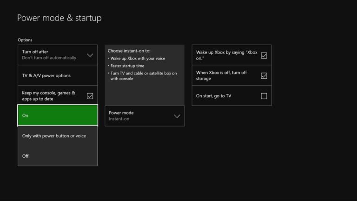Click the Choose instant-on to heading
This screenshot has height=201, width=357.
point(129,50)
